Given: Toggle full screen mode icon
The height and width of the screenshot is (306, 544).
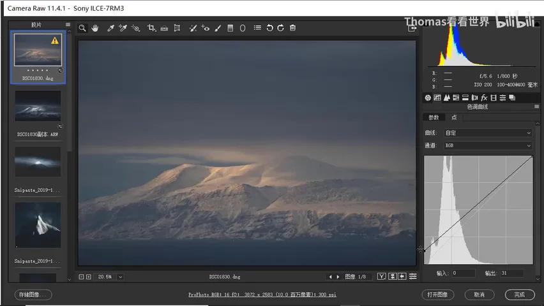Looking at the screenshot, I should click(x=412, y=29).
